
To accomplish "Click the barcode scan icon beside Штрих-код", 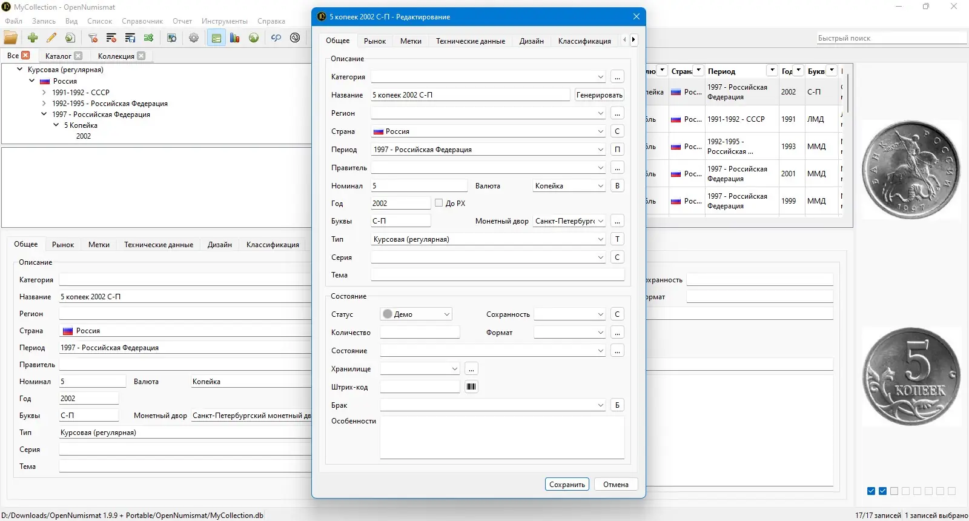I will tap(471, 387).
